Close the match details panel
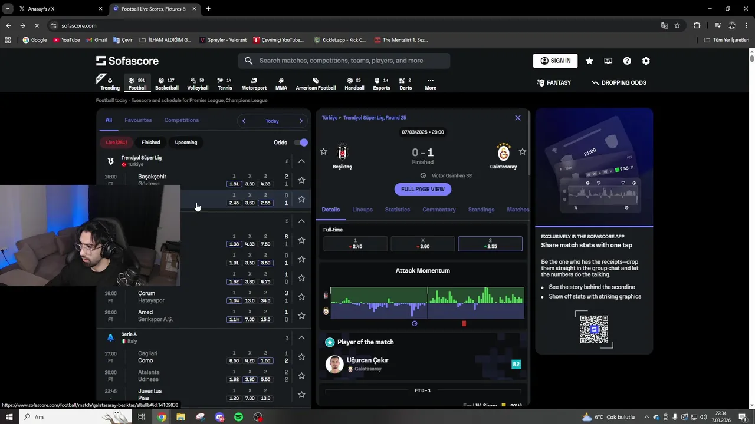 click(x=518, y=118)
